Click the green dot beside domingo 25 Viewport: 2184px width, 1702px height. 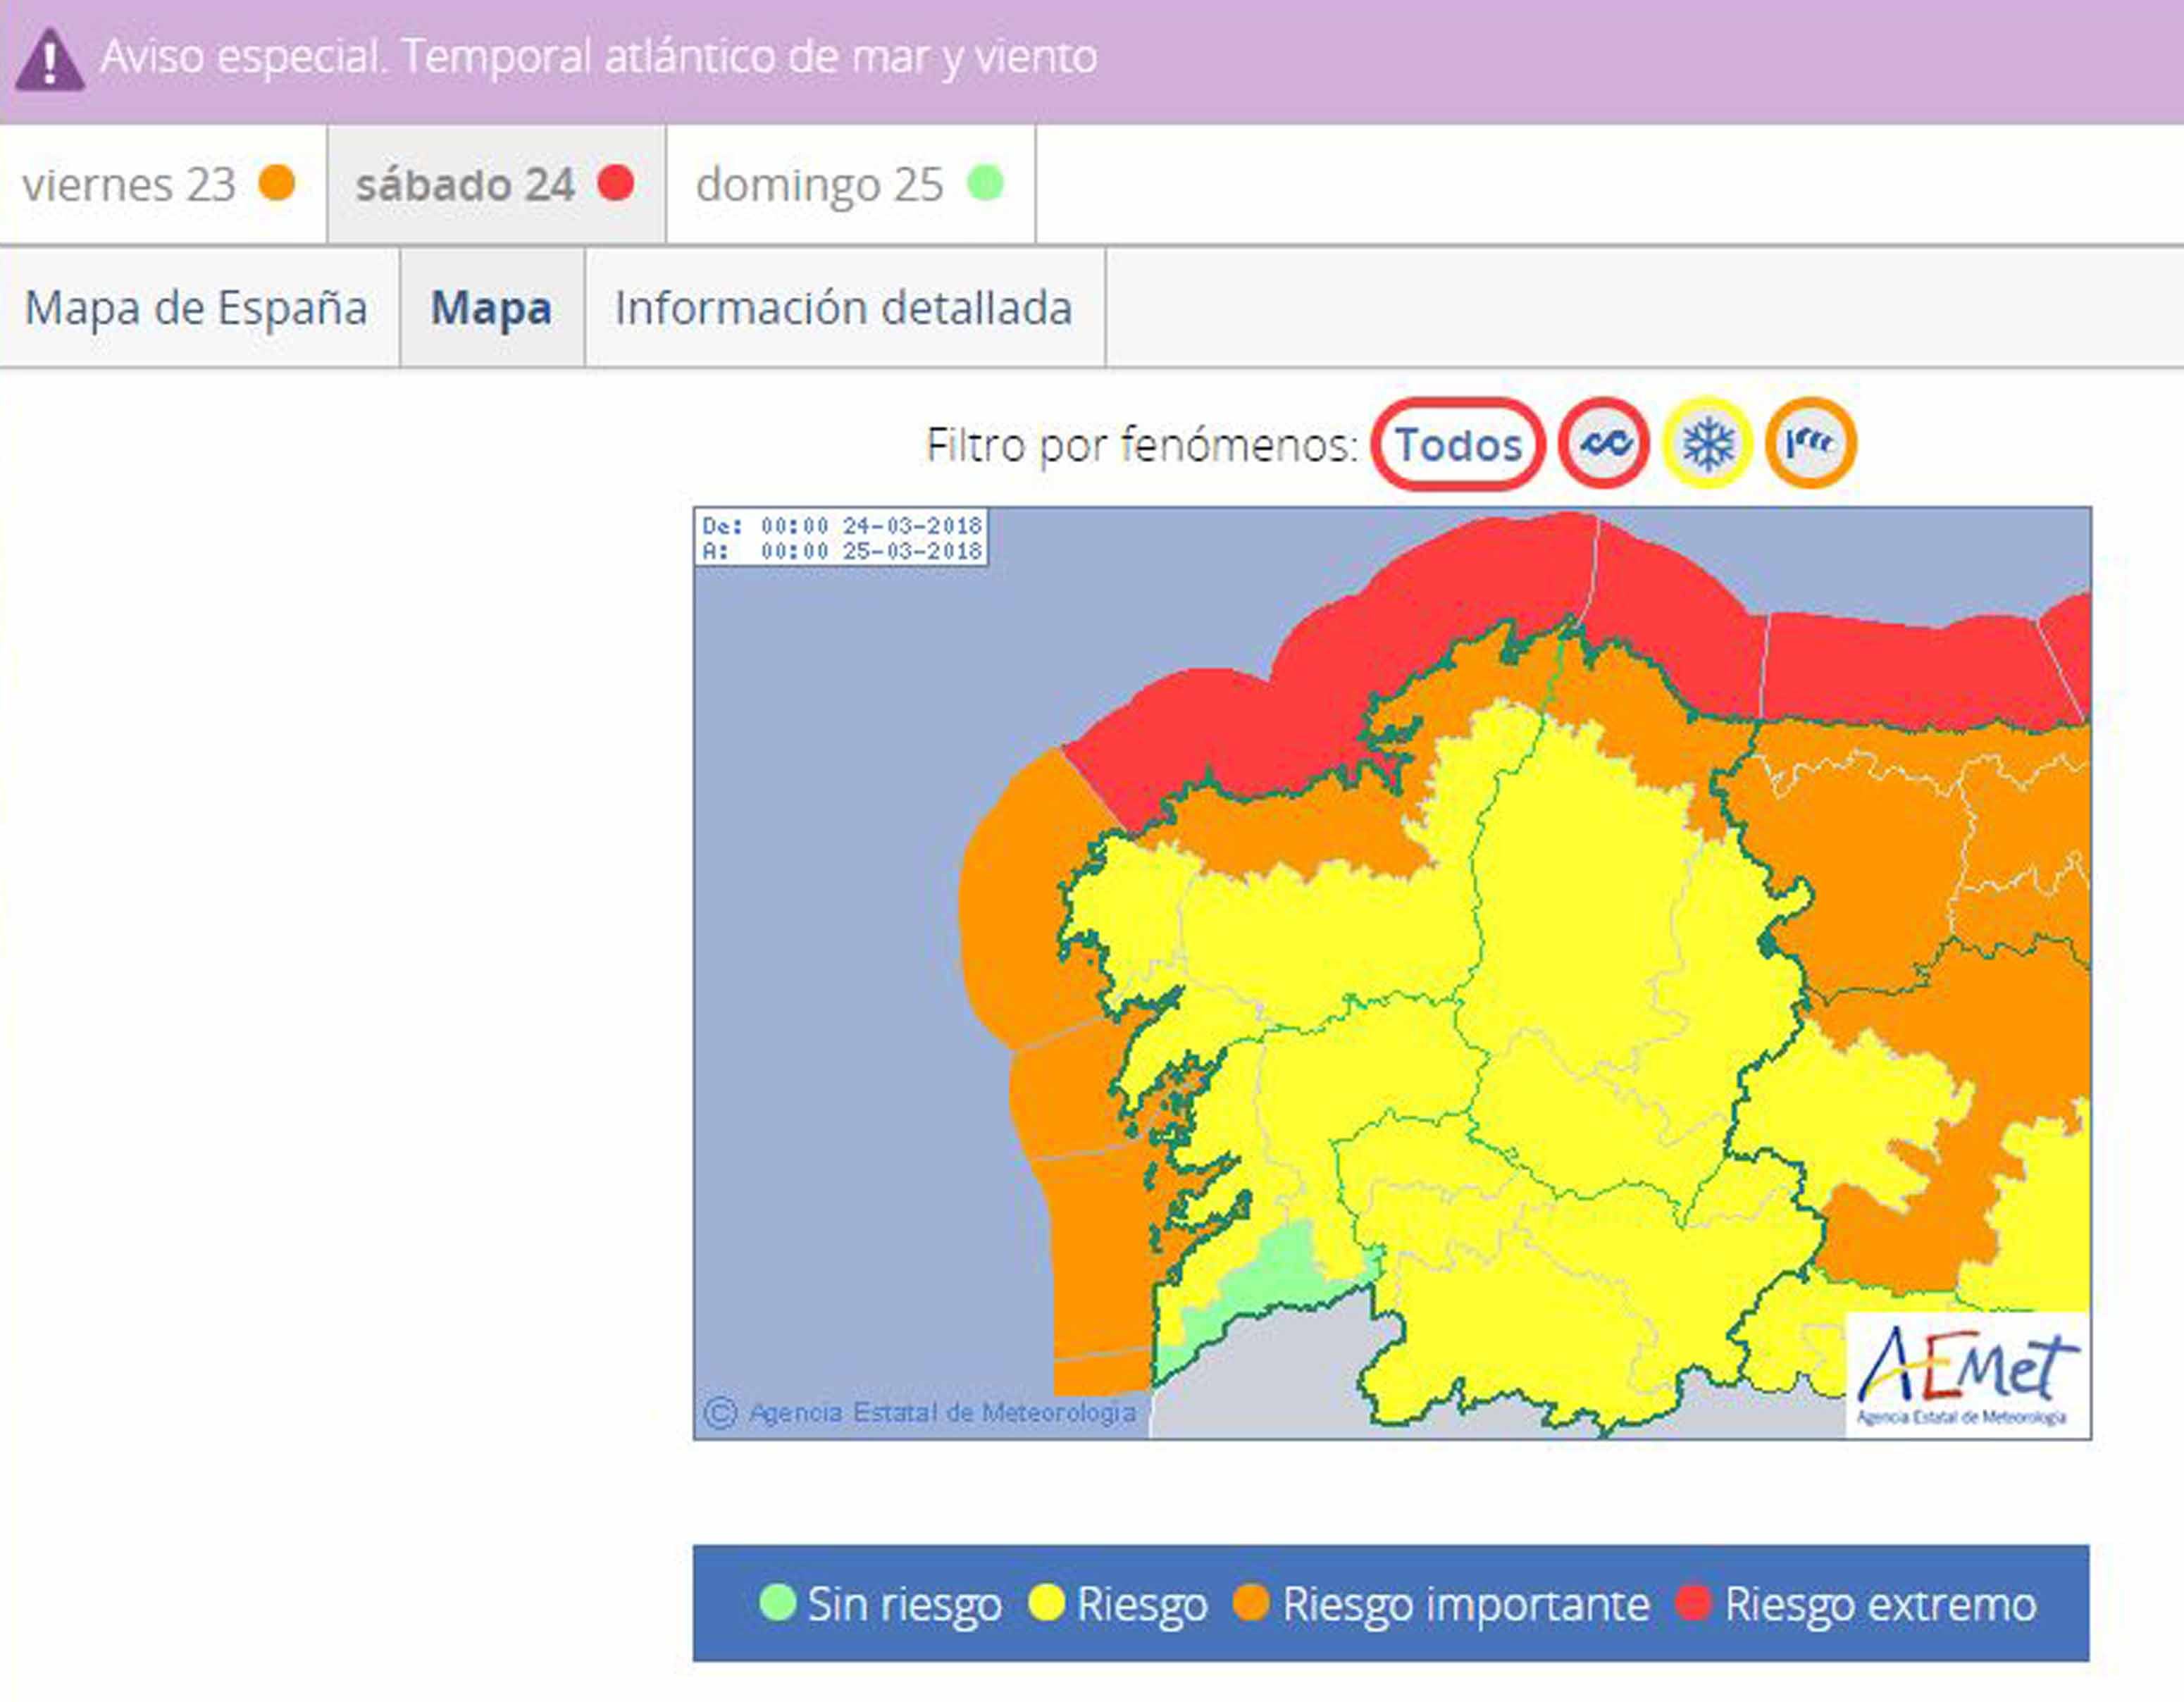point(986,183)
